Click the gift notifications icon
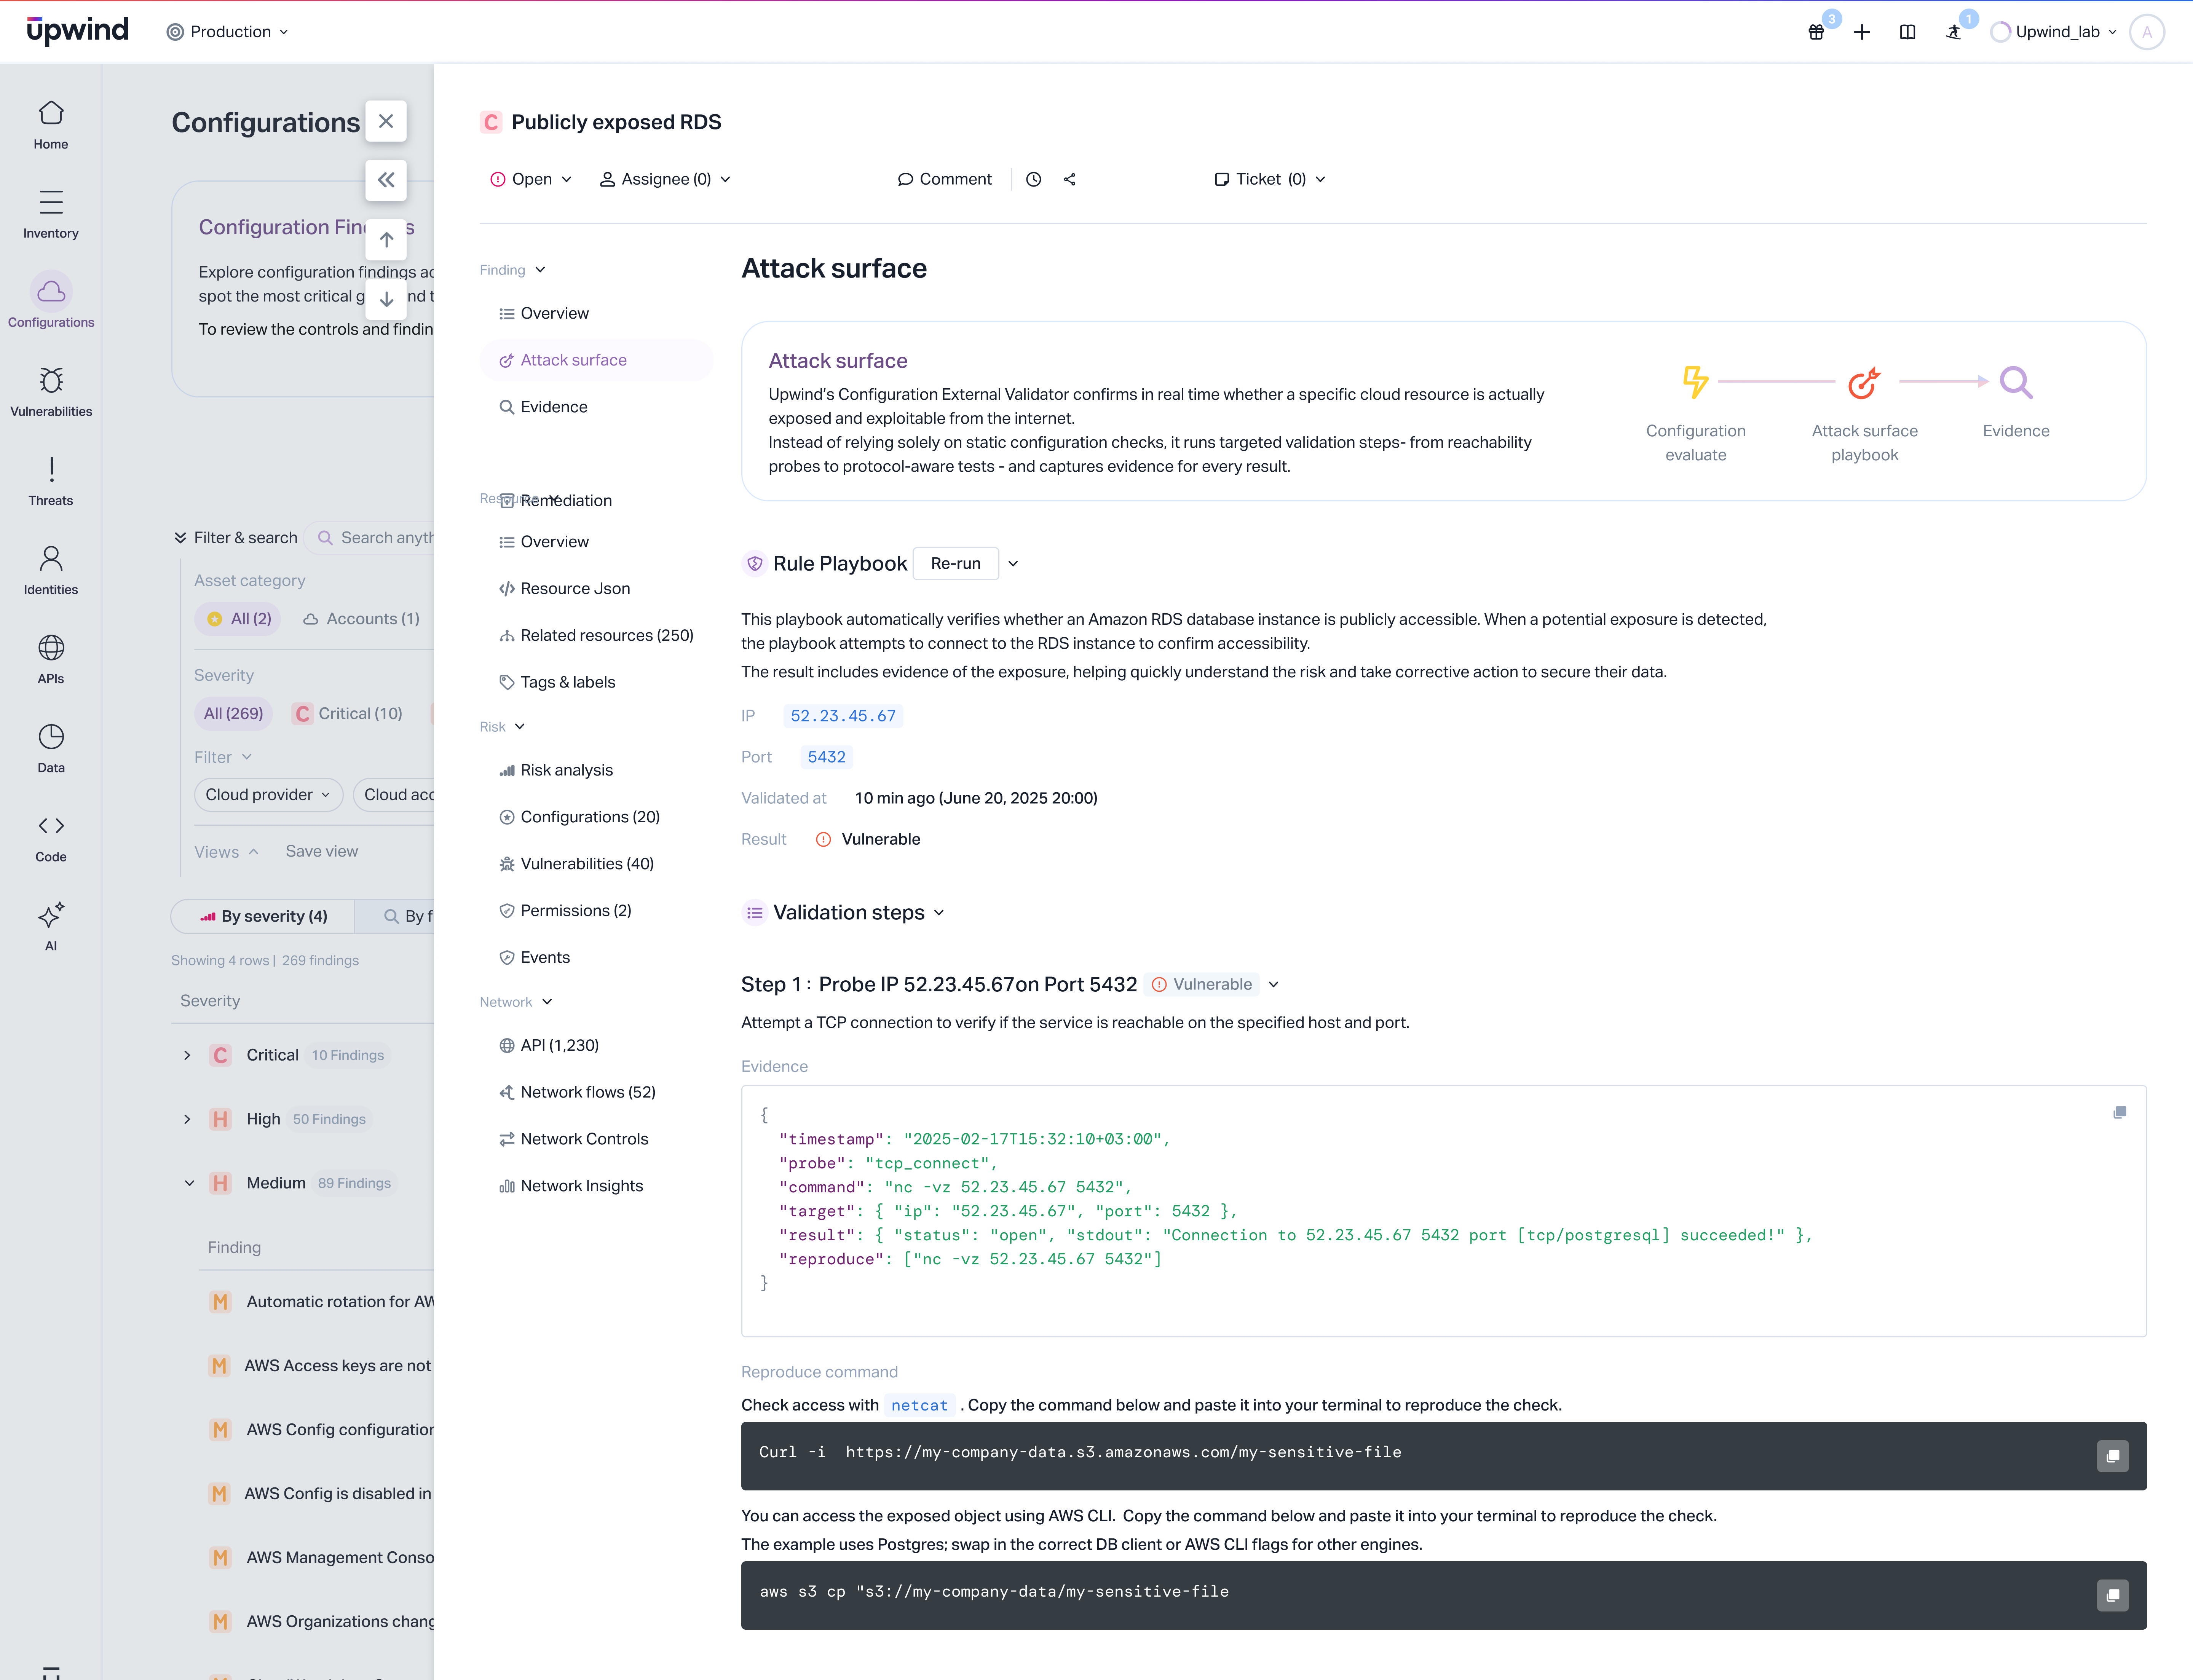The height and width of the screenshot is (1680, 2193). [1816, 32]
